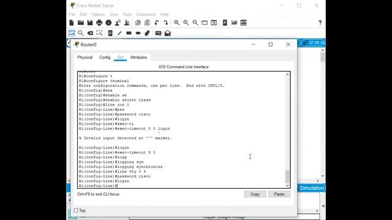Switch to Simulation mode

click(312, 188)
